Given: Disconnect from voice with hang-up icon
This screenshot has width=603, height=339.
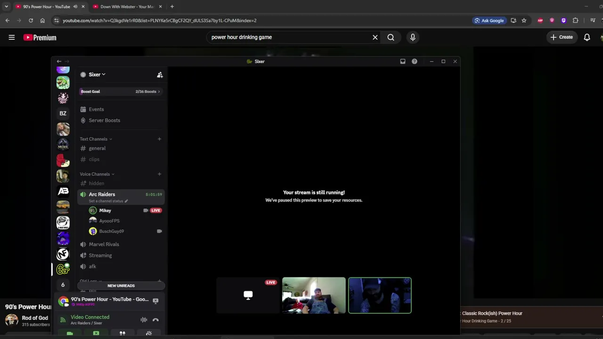Looking at the screenshot, I should pos(155,320).
